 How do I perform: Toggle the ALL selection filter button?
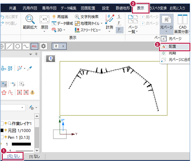35,46
